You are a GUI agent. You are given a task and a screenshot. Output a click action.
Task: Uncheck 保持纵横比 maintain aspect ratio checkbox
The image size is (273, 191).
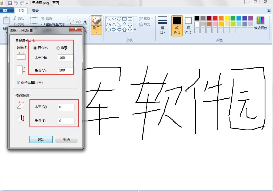18,82
